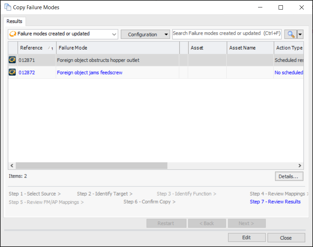The image size is (313, 247).
Task: Click the failure mode icon for row 012871
Action: 12,60
